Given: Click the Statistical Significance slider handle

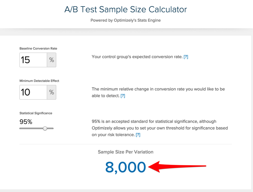Looking at the screenshot, I should pyautogui.click(x=45, y=128).
